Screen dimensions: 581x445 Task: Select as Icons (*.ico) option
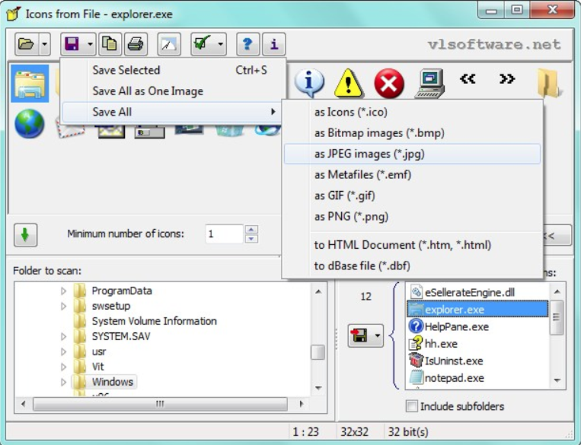tap(412, 112)
